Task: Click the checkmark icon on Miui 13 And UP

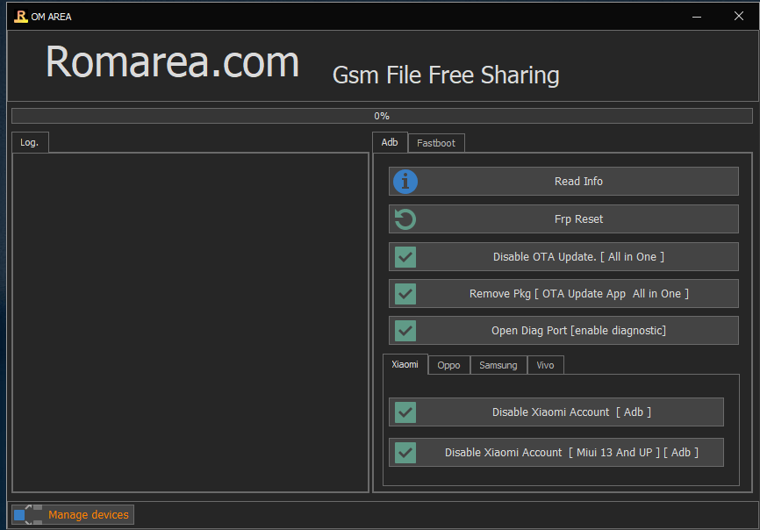Action: (x=405, y=452)
